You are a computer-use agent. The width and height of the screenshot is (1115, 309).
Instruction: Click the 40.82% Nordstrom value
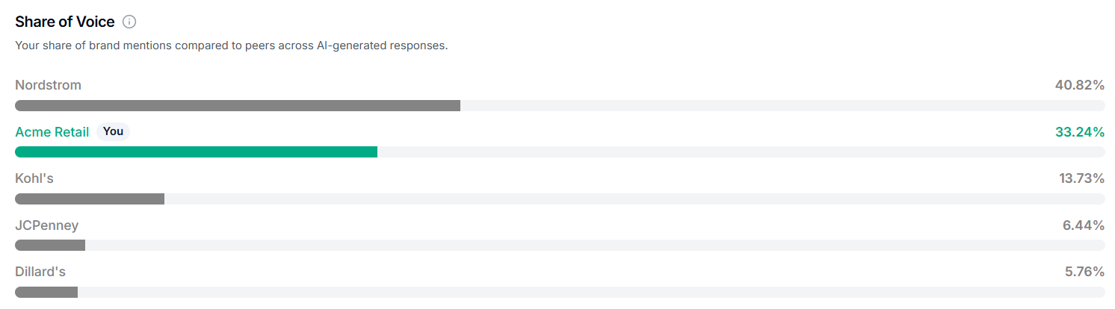pyautogui.click(x=1080, y=85)
